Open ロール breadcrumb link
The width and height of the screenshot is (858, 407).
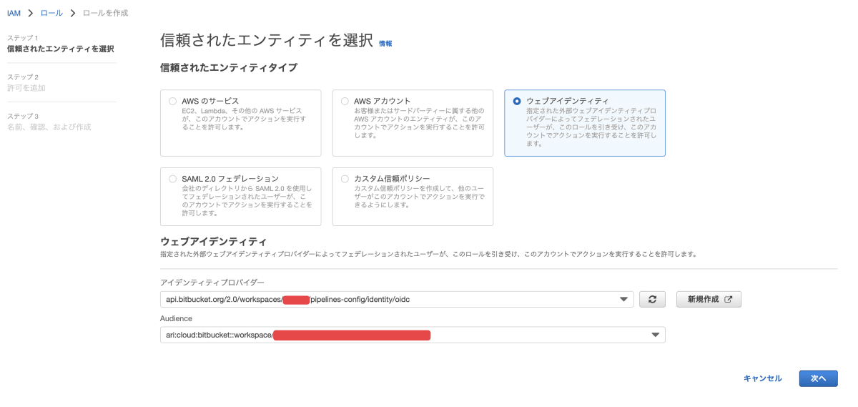coord(51,13)
